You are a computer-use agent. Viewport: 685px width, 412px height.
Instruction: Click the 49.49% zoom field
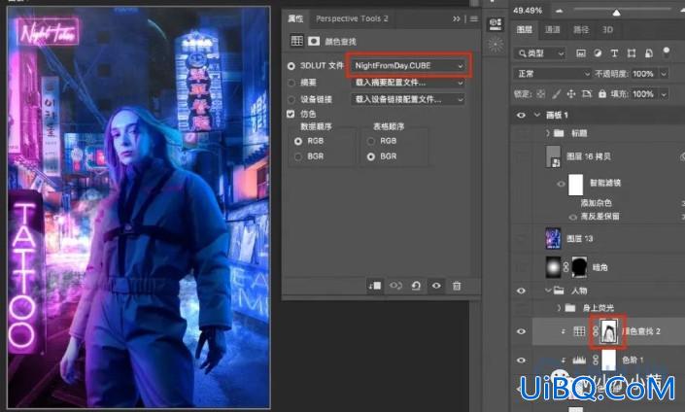tap(528, 11)
